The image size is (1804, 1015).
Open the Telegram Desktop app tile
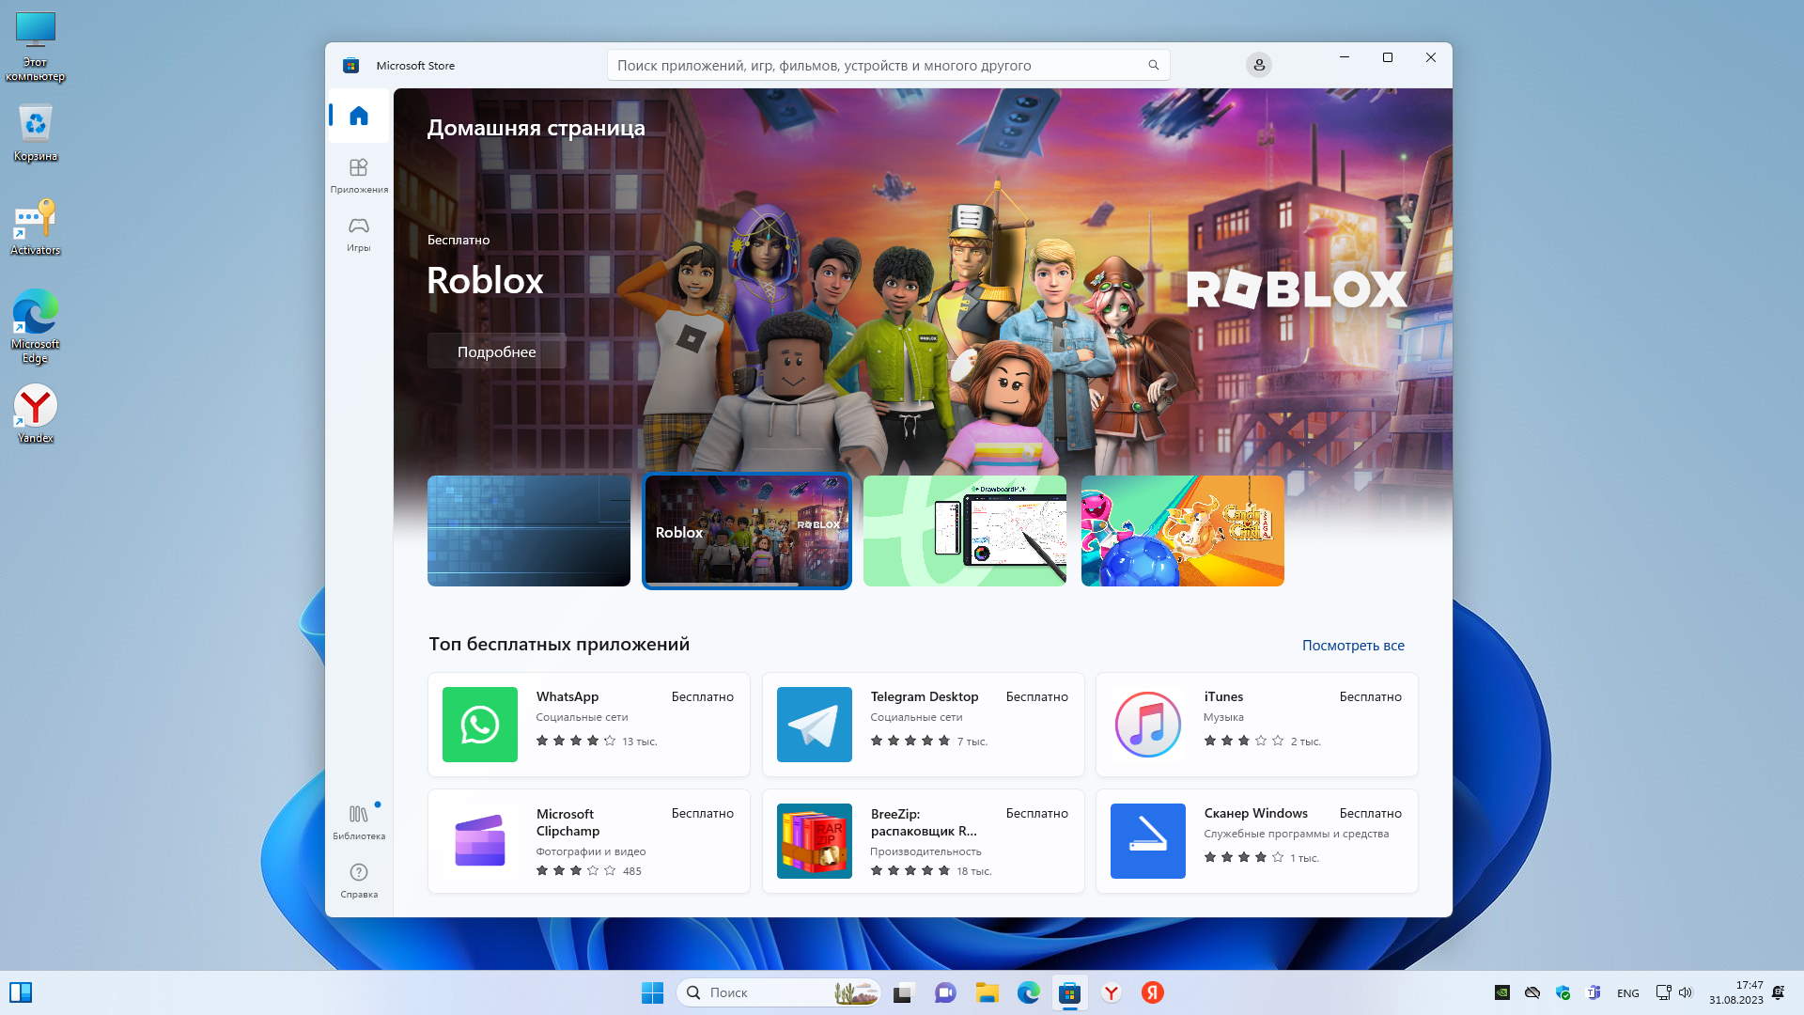(x=923, y=724)
